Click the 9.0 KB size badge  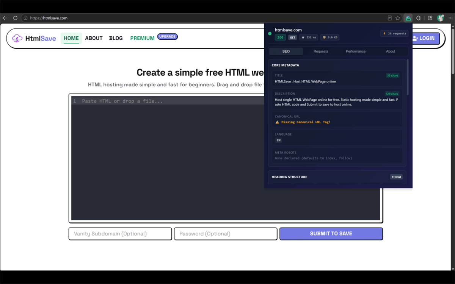click(x=330, y=37)
